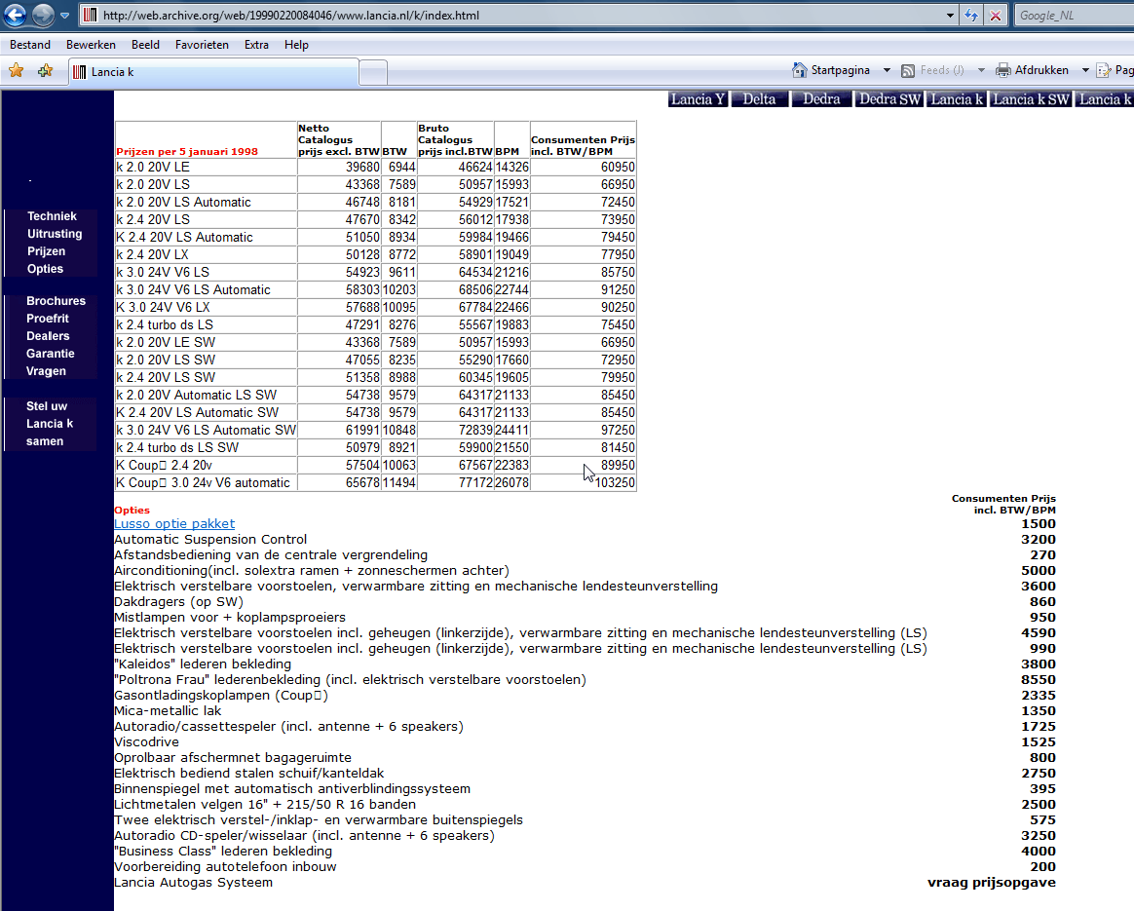Open Garantie in the sidebar
Screen dimensions: 1134x911
pyautogui.click(x=50, y=353)
